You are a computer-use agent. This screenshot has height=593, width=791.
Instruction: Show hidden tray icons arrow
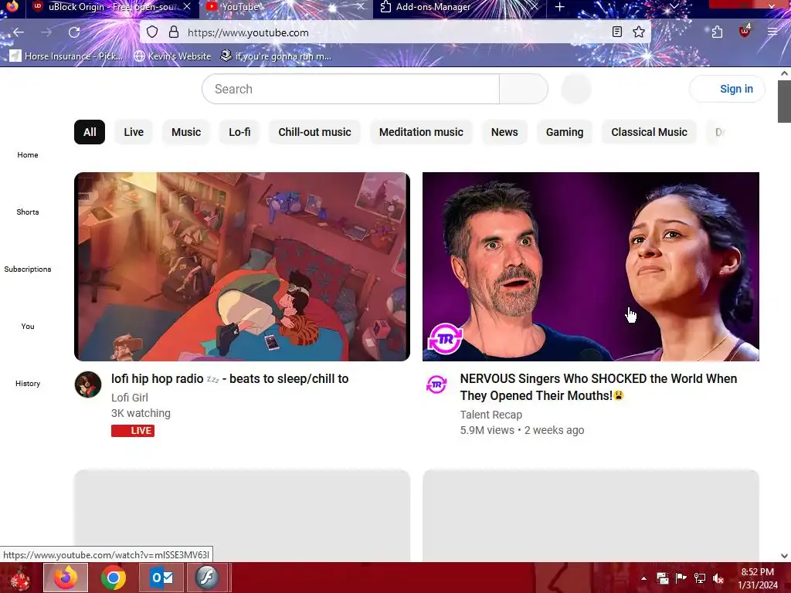coord(643,578)
